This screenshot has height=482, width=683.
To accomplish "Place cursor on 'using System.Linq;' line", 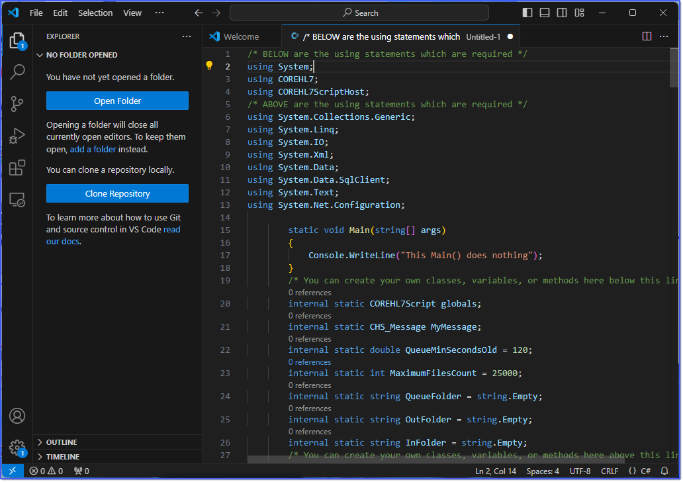I will tap(293, 130).
